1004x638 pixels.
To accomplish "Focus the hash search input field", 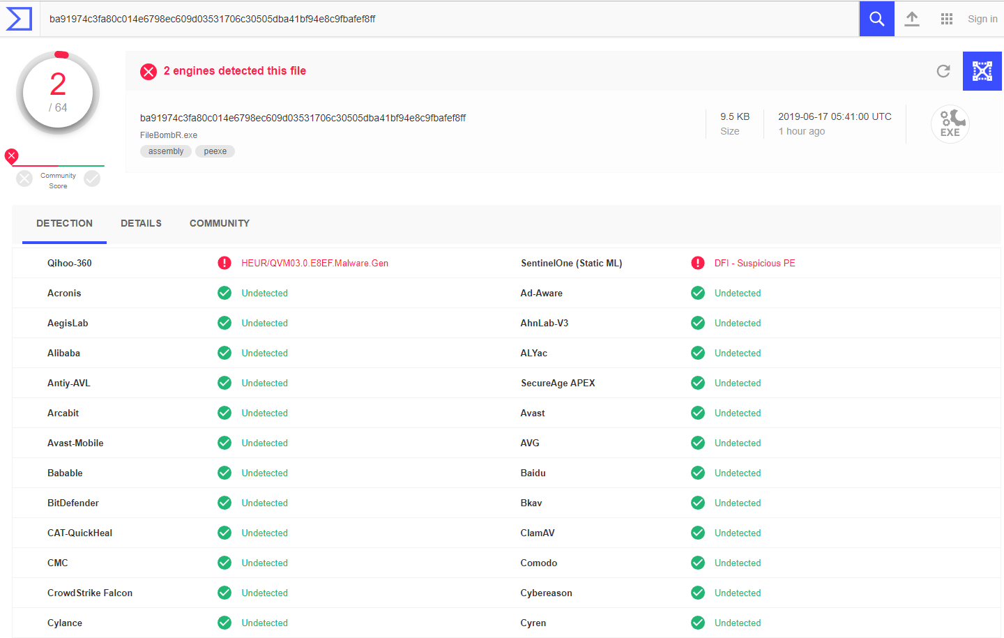I will point(450,19).
